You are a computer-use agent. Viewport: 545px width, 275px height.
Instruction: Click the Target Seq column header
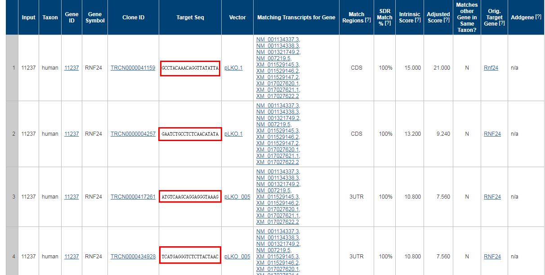pyautogui.click(x=190, y=18)
